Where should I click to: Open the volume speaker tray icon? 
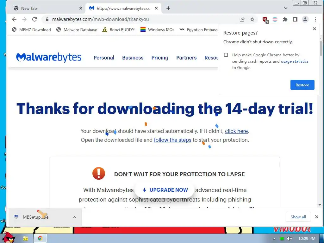coord(290,239)
